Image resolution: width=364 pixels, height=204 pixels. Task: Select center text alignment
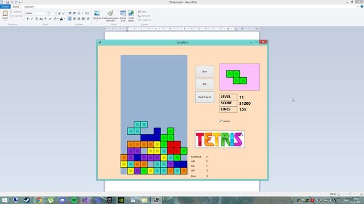point(75,19)
